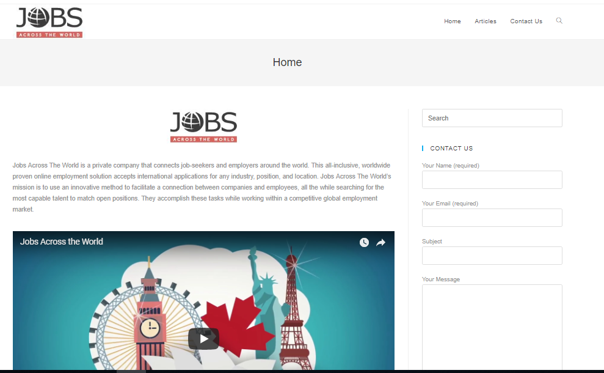604x373 pixels.
Task: Click the Watch Later clock icon on video
Action: tap(364, 242)
